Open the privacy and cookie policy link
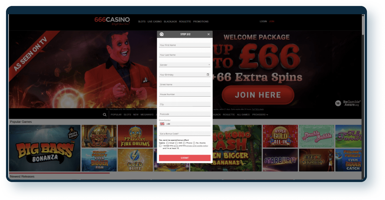The image size is (385, 200). click(197, 146)
